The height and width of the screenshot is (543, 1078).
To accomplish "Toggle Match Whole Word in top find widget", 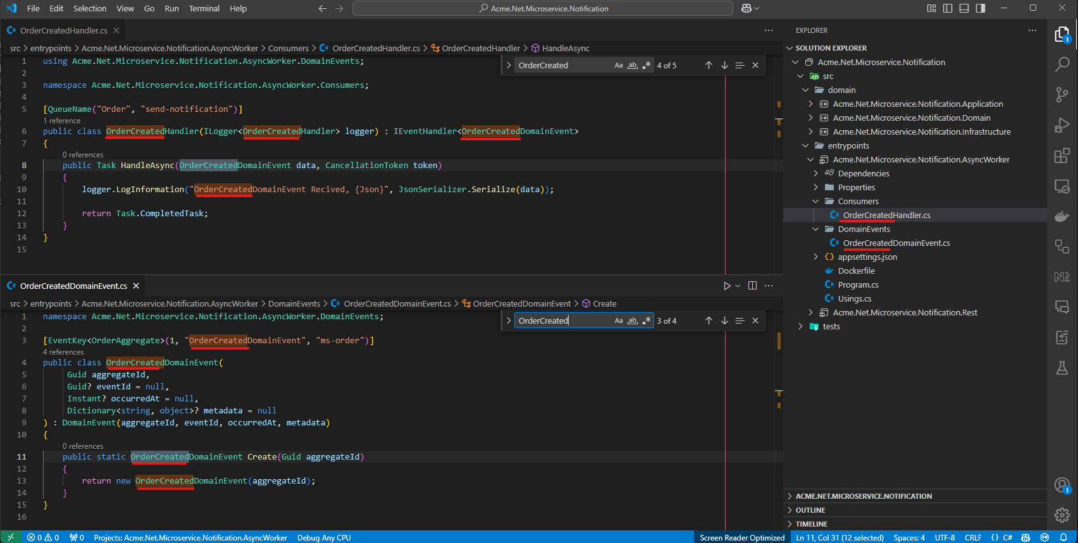I will (633, 65).
